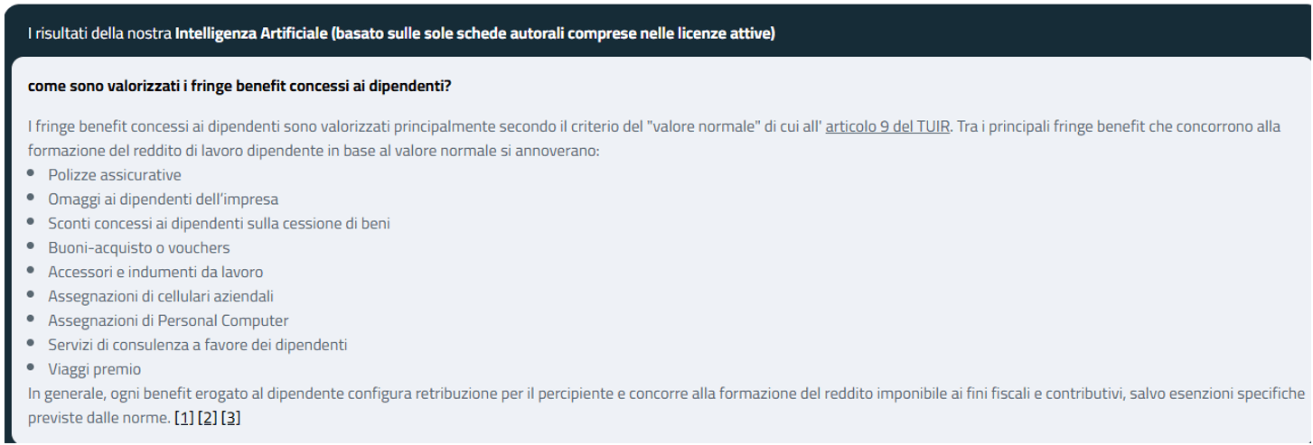
Task: Go to citation reference [3]
Action: [x=230, y=418]
